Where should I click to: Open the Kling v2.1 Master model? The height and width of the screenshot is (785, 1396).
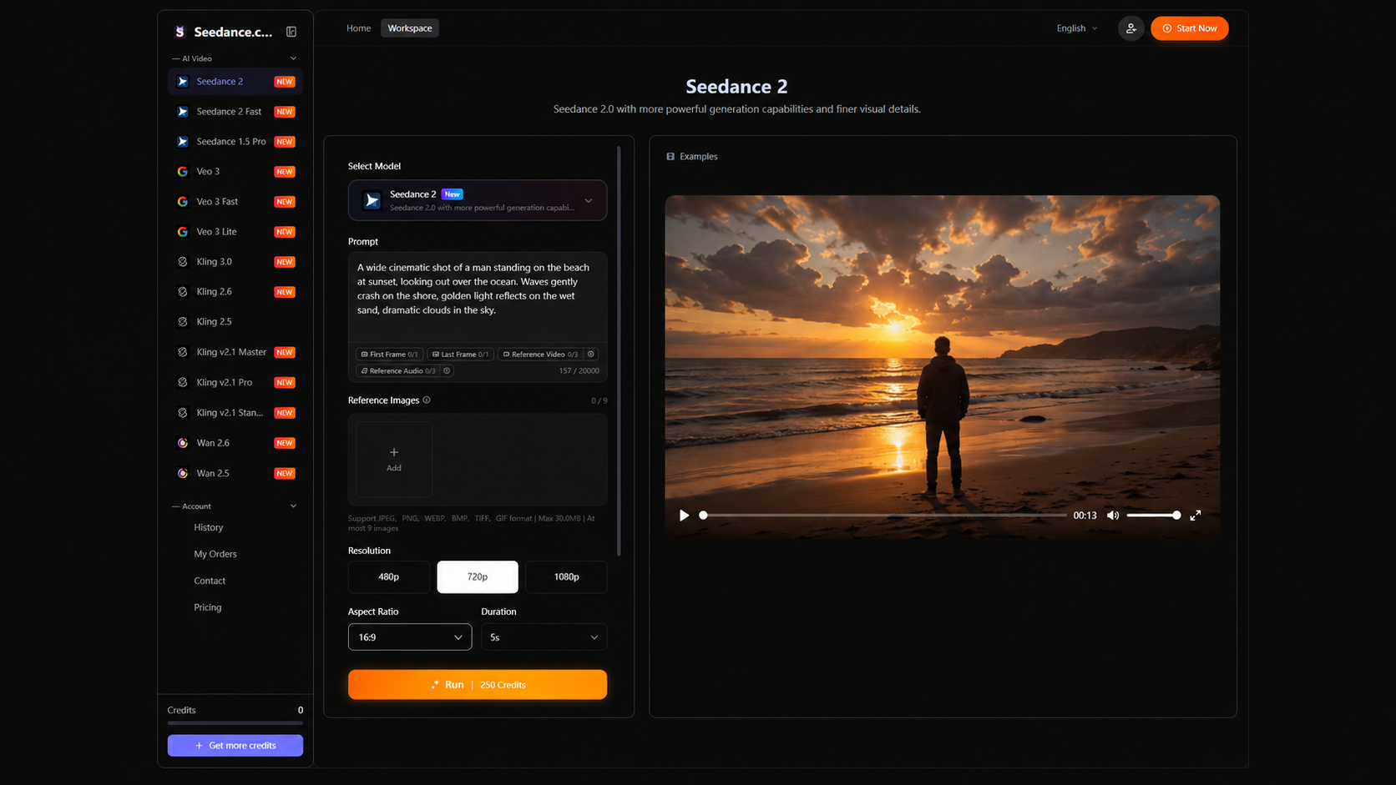click(x=235, y=352)
